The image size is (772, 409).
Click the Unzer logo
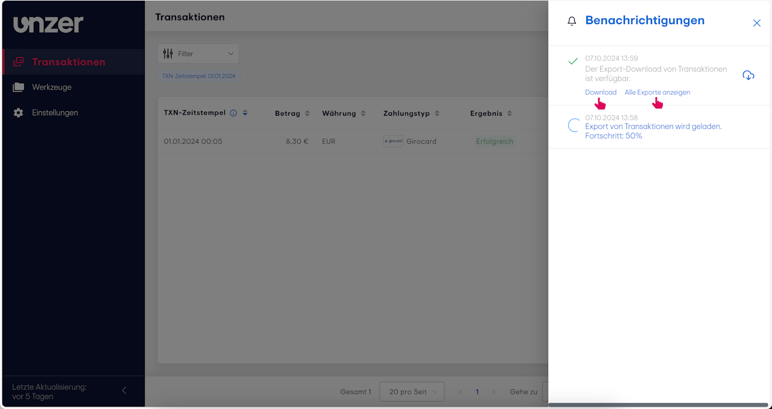(48, 24)
